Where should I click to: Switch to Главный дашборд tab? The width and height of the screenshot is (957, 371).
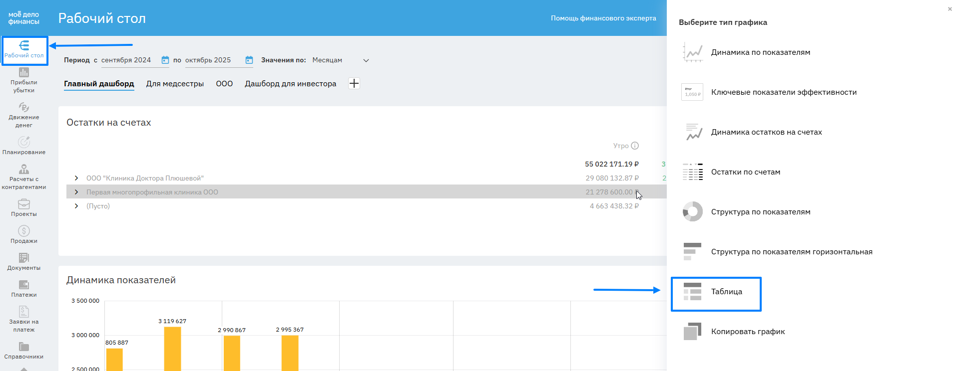[x=99, y=84]
